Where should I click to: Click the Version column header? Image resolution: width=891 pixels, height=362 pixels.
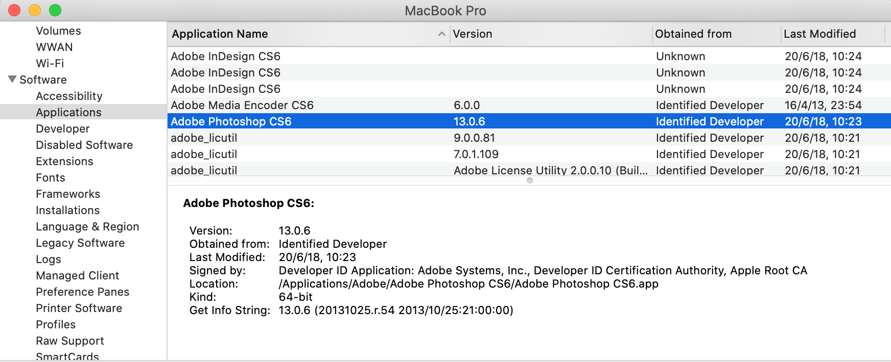coord(473,34)
